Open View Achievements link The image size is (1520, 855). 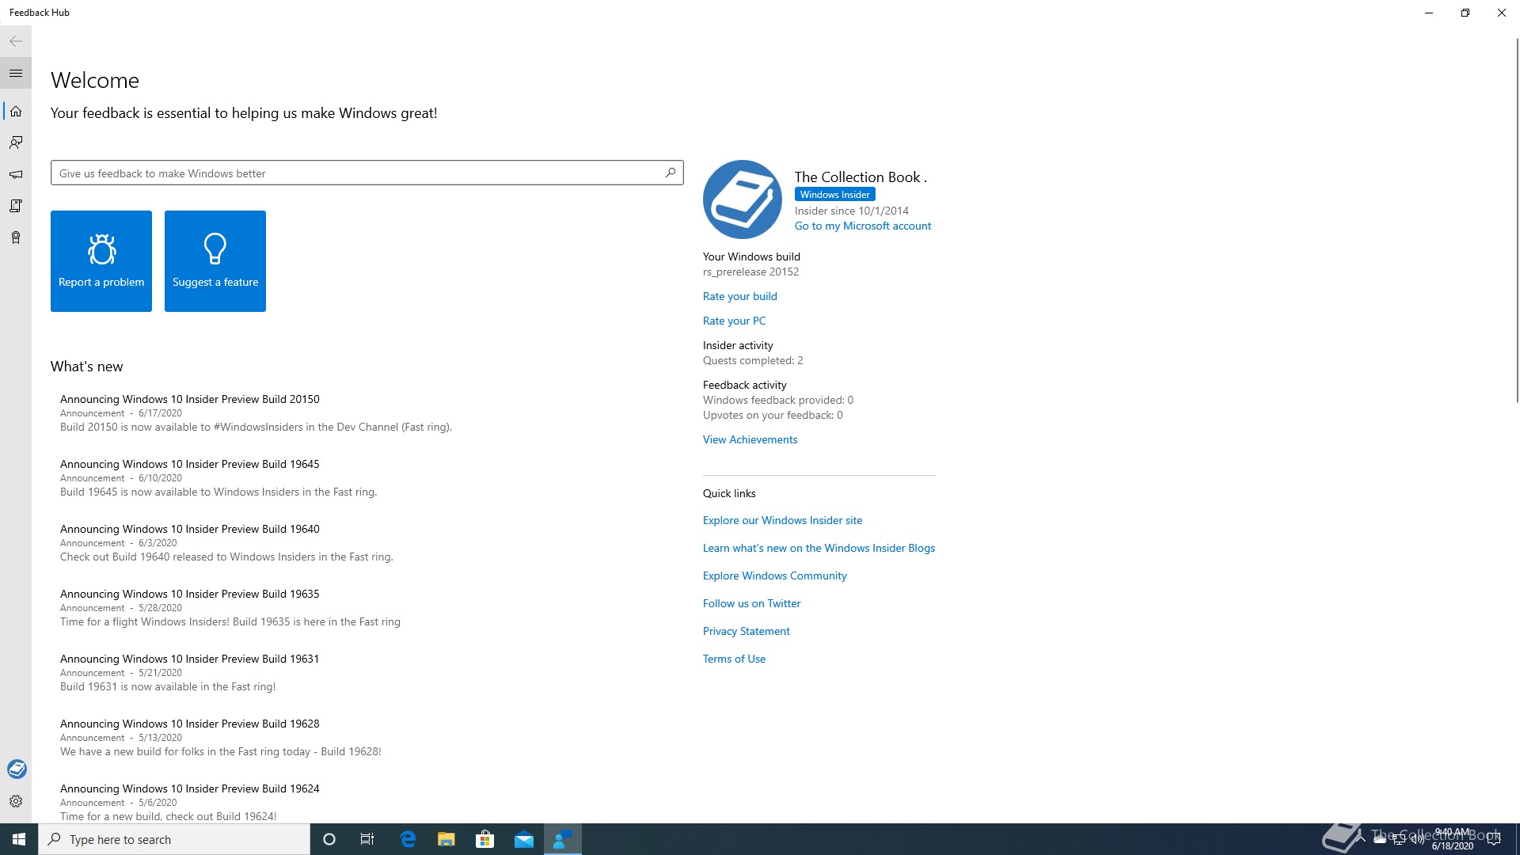pyautogui.click(x=750, y=439)
